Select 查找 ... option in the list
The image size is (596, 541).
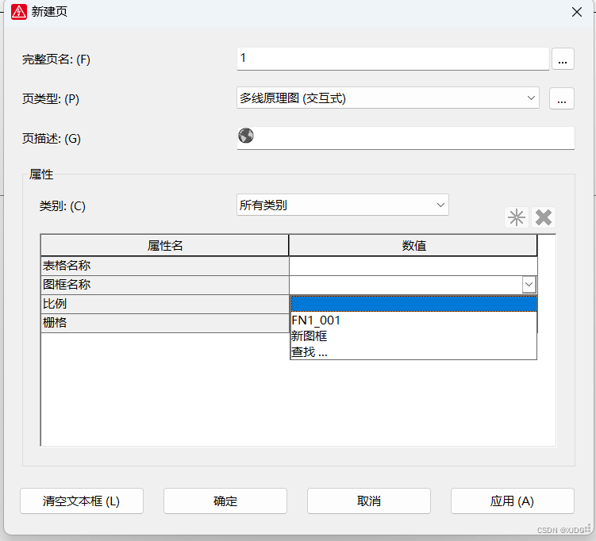pos(310,352)
